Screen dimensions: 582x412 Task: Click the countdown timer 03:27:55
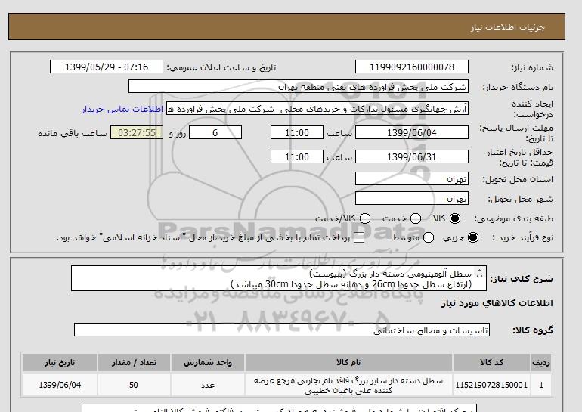click(x=137, y=132)
